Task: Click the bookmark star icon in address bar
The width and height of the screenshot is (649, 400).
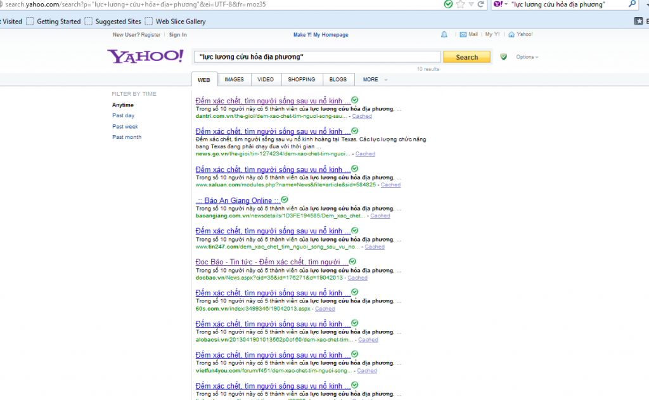Action: click(x=460, y=4)
